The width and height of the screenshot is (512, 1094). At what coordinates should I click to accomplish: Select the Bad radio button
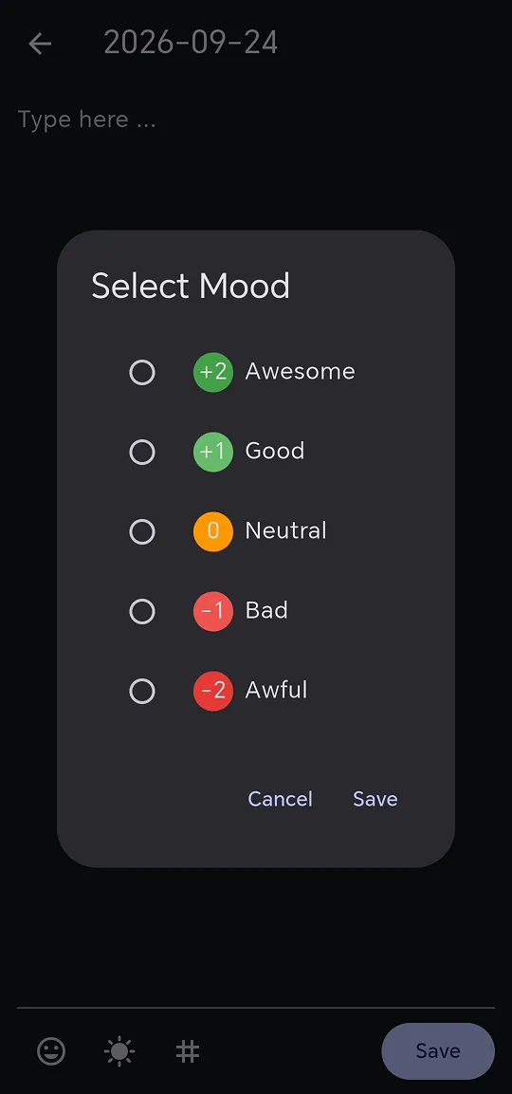coord(142,611)
